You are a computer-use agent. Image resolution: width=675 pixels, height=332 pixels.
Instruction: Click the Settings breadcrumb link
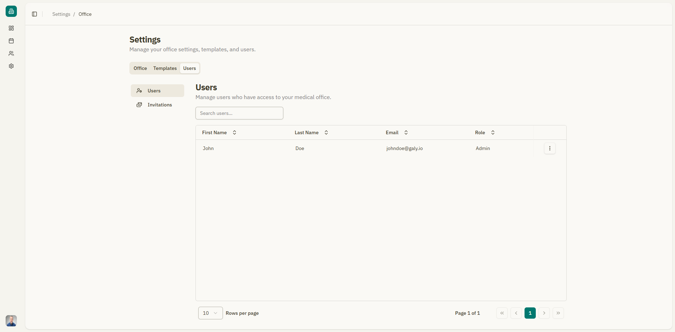[61, 14]
